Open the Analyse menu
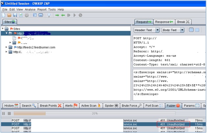The image size is (207, 133). coord(30,10)
